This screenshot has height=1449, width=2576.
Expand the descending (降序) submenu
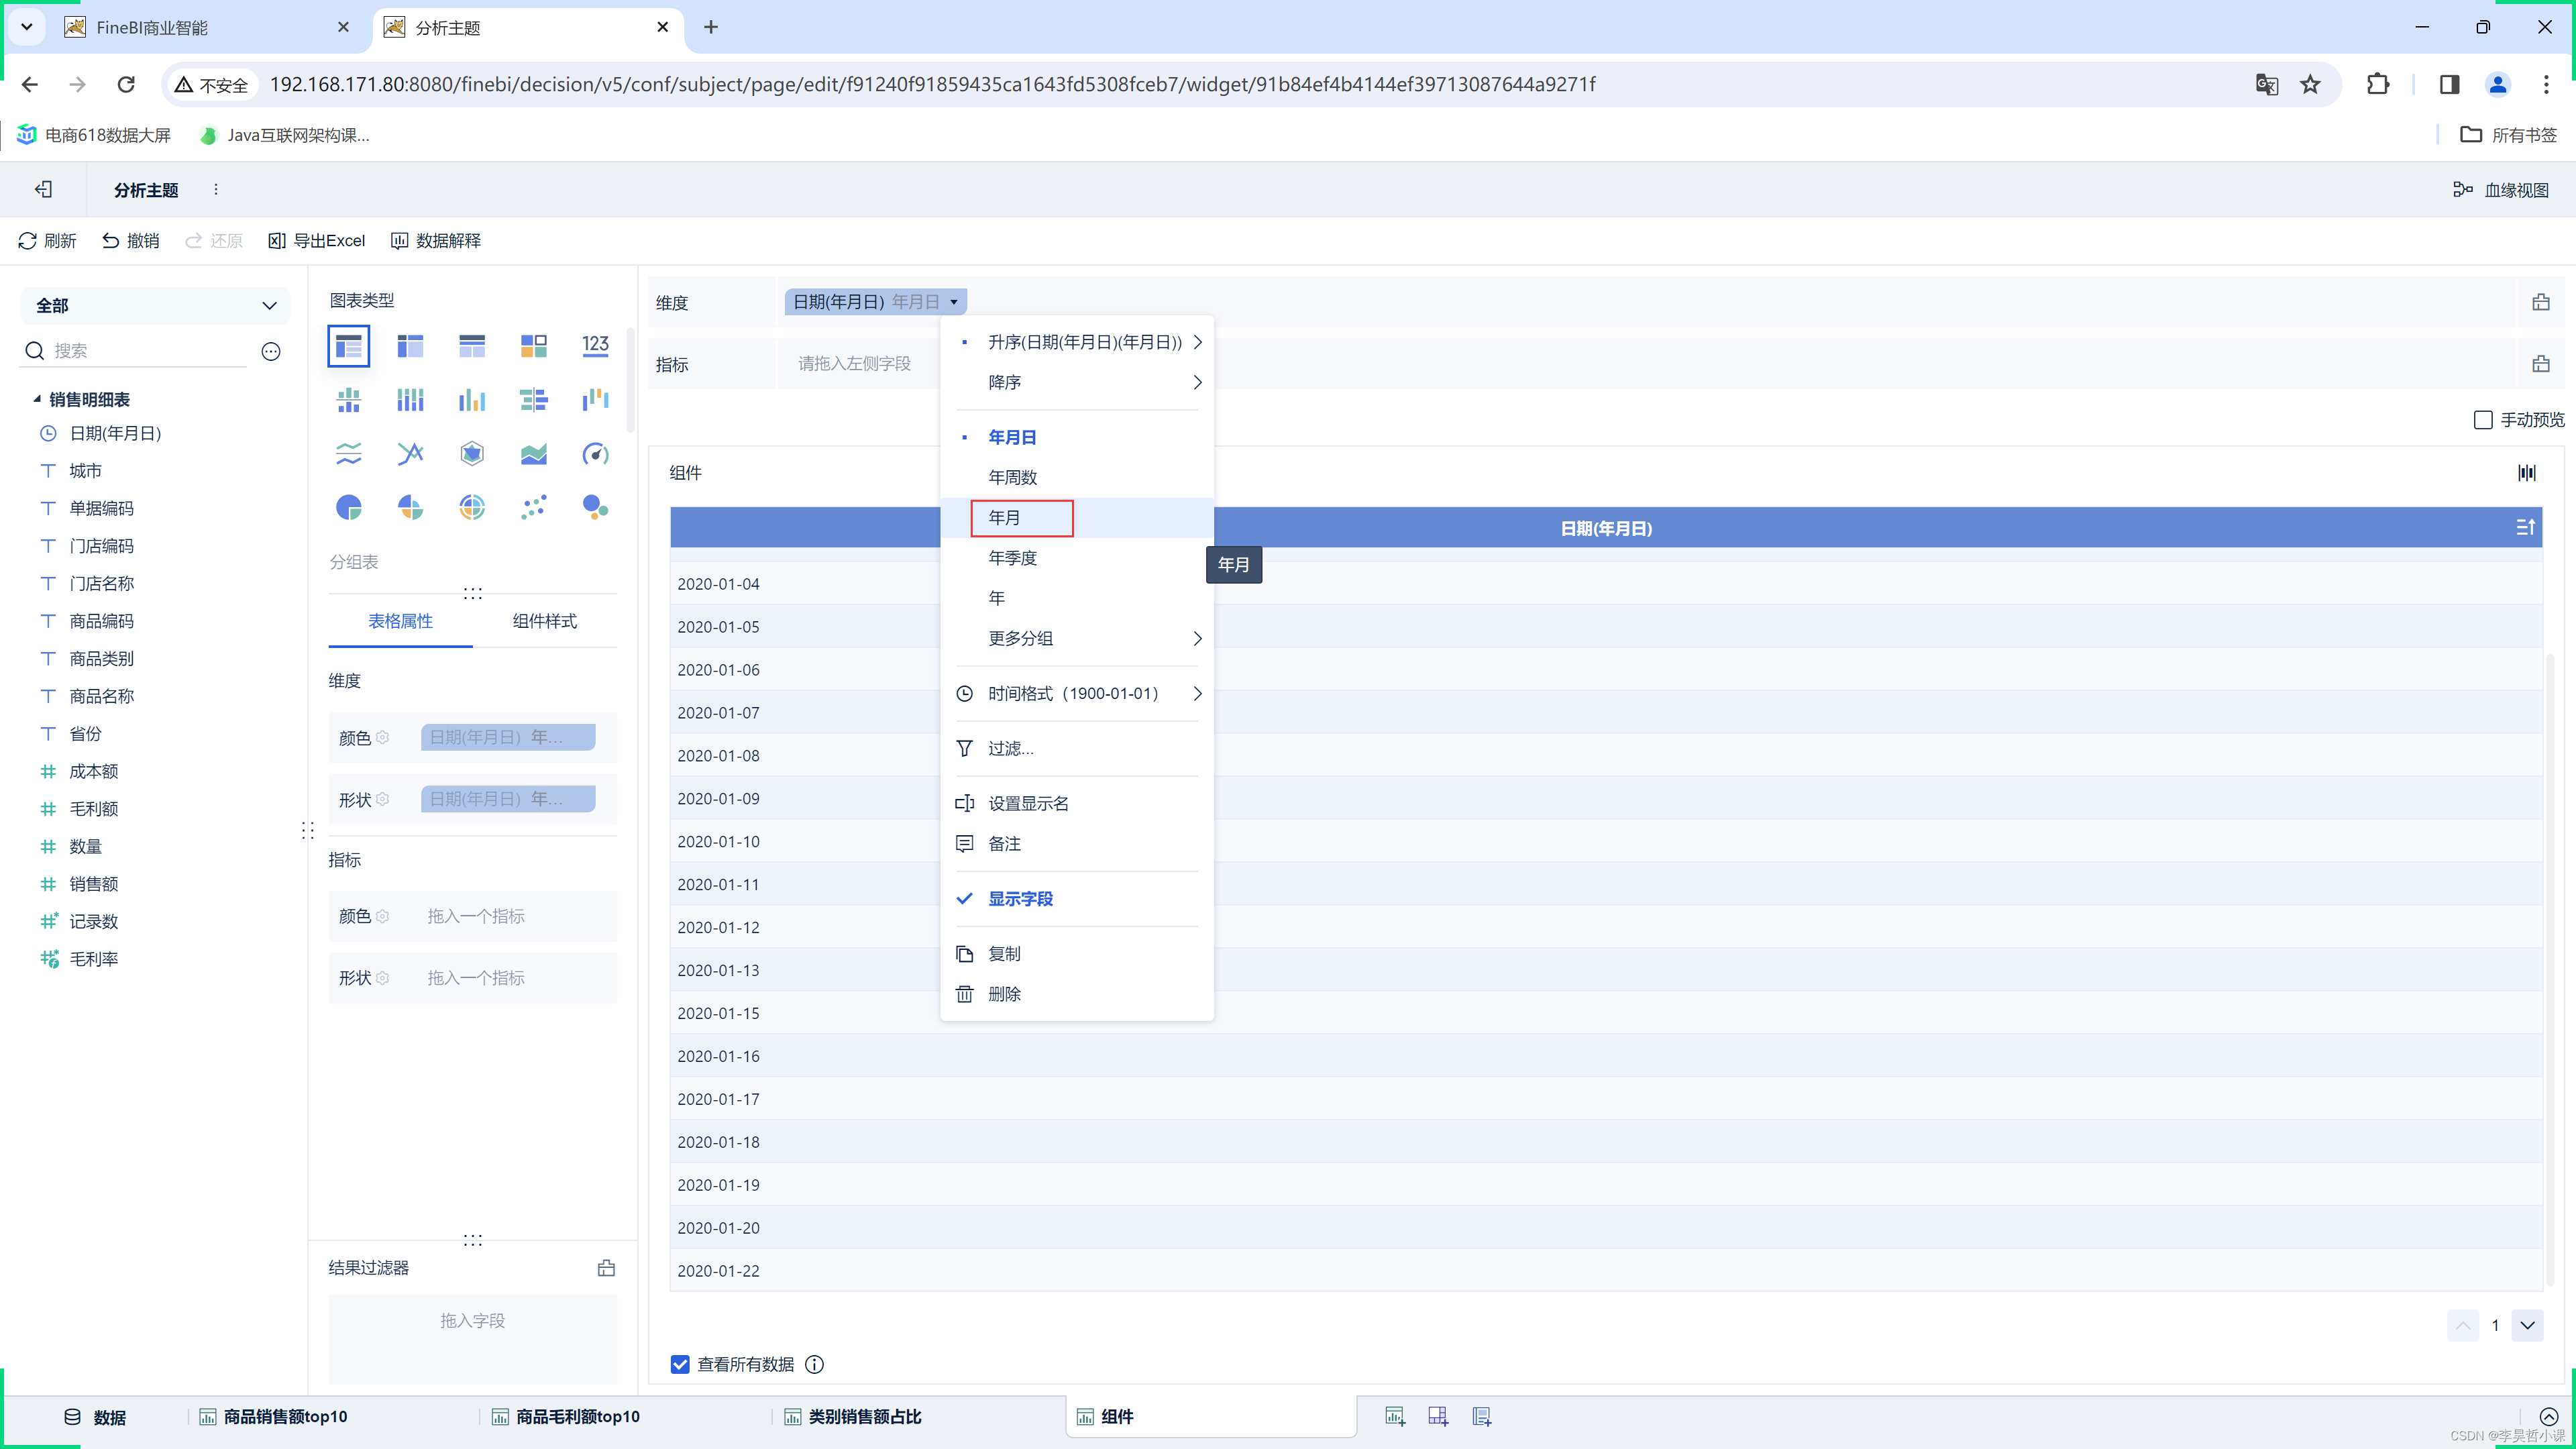1077,382
